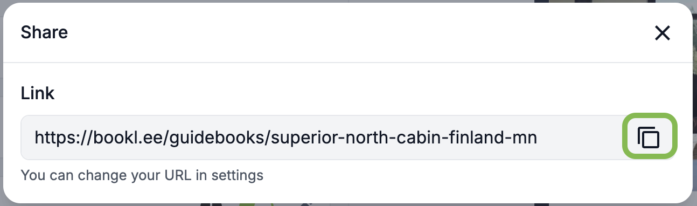The height and width of the screenshot is (206, 697).
Task: Click empty space after the URL text
Action: tap(579, 138)
